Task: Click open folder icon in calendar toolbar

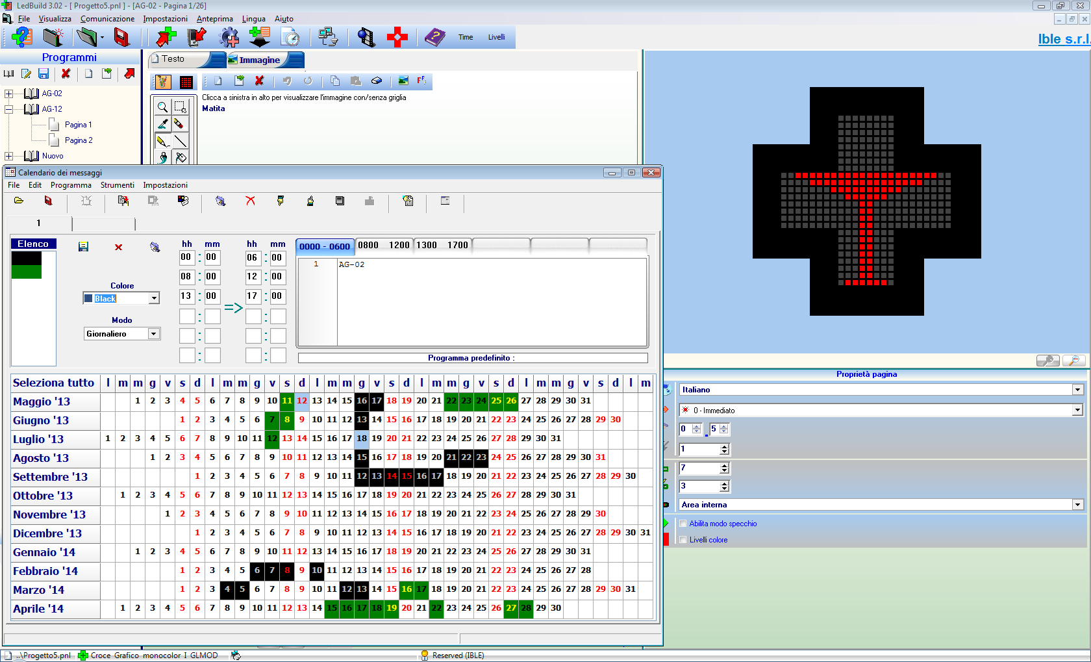Action: (x=19, y=201)
